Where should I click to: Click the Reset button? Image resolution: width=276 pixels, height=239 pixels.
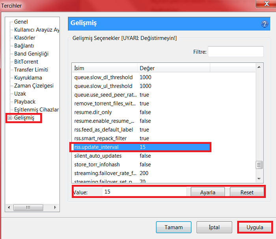point(247,192)
